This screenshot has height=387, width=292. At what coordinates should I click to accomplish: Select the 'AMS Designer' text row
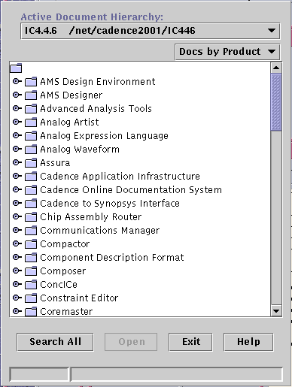(71, 95)
